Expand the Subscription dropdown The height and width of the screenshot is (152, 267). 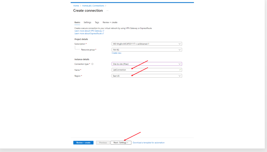point(147,44)
